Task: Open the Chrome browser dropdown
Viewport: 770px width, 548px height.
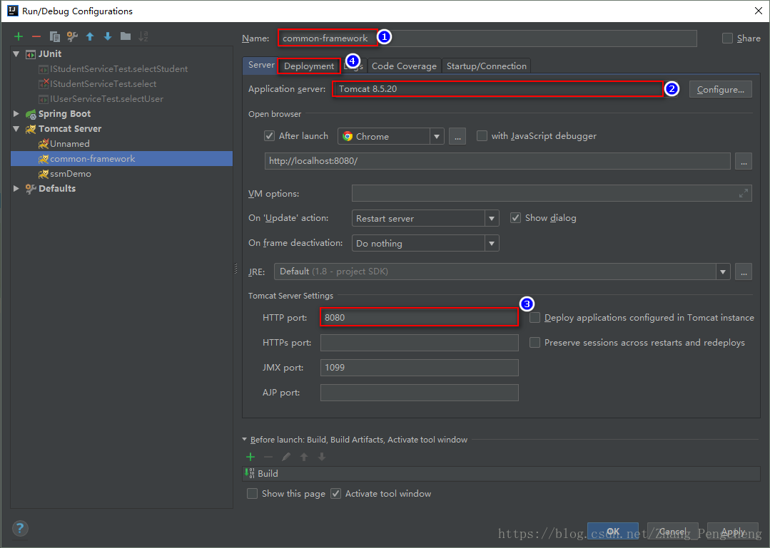Action: point(436,136)
